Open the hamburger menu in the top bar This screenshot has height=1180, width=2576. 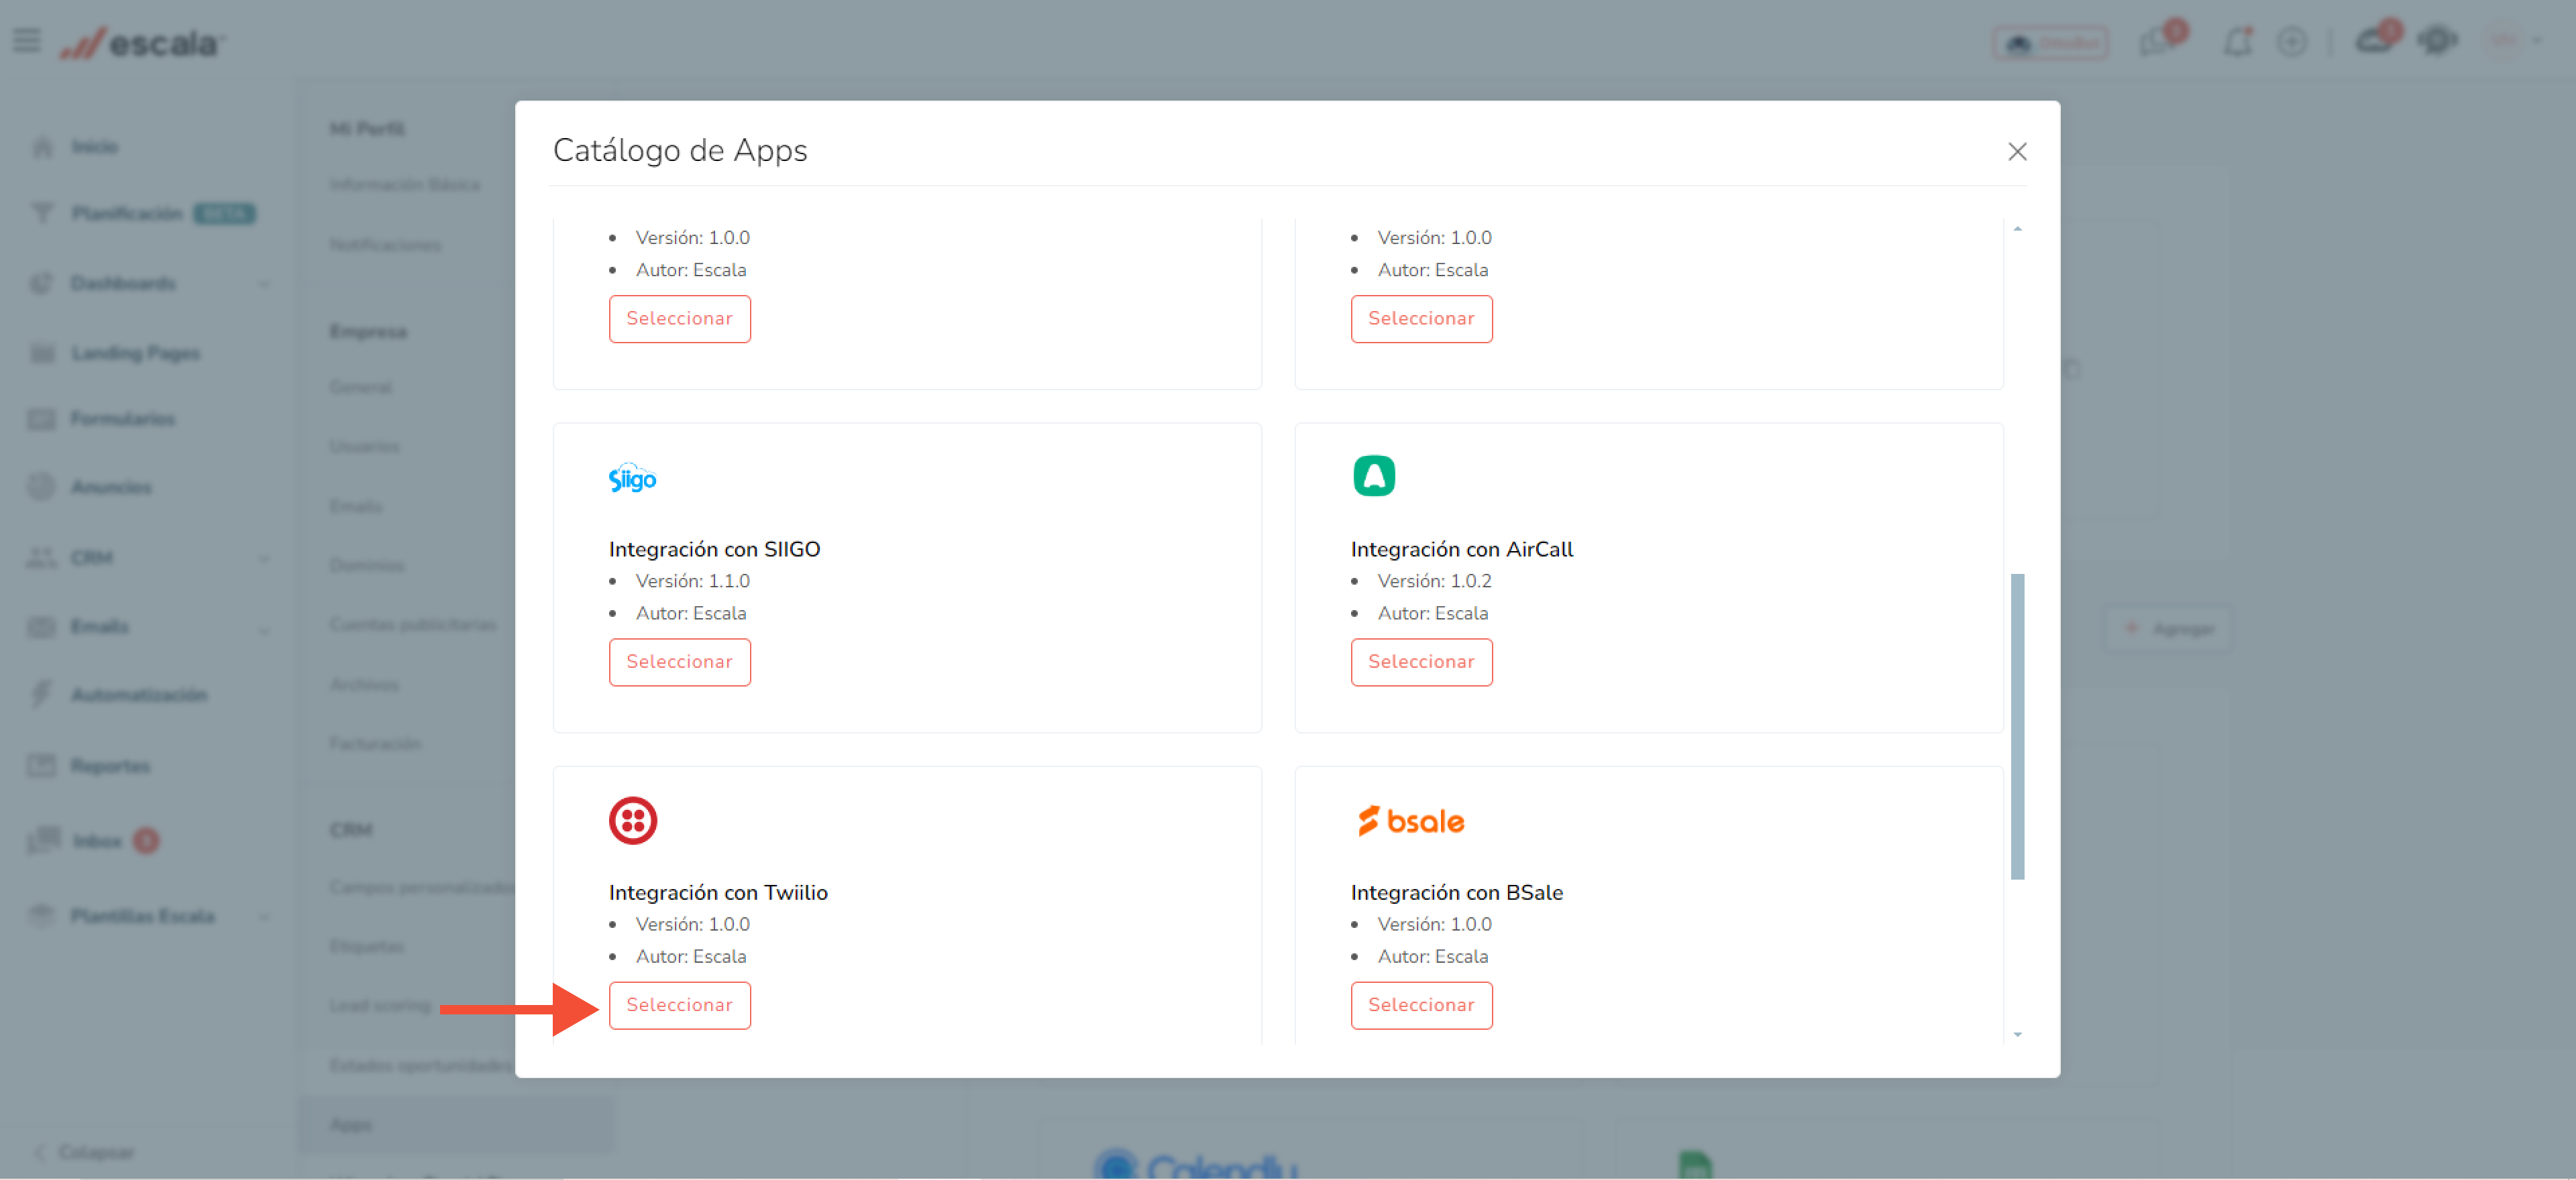[x=27, y=41]
